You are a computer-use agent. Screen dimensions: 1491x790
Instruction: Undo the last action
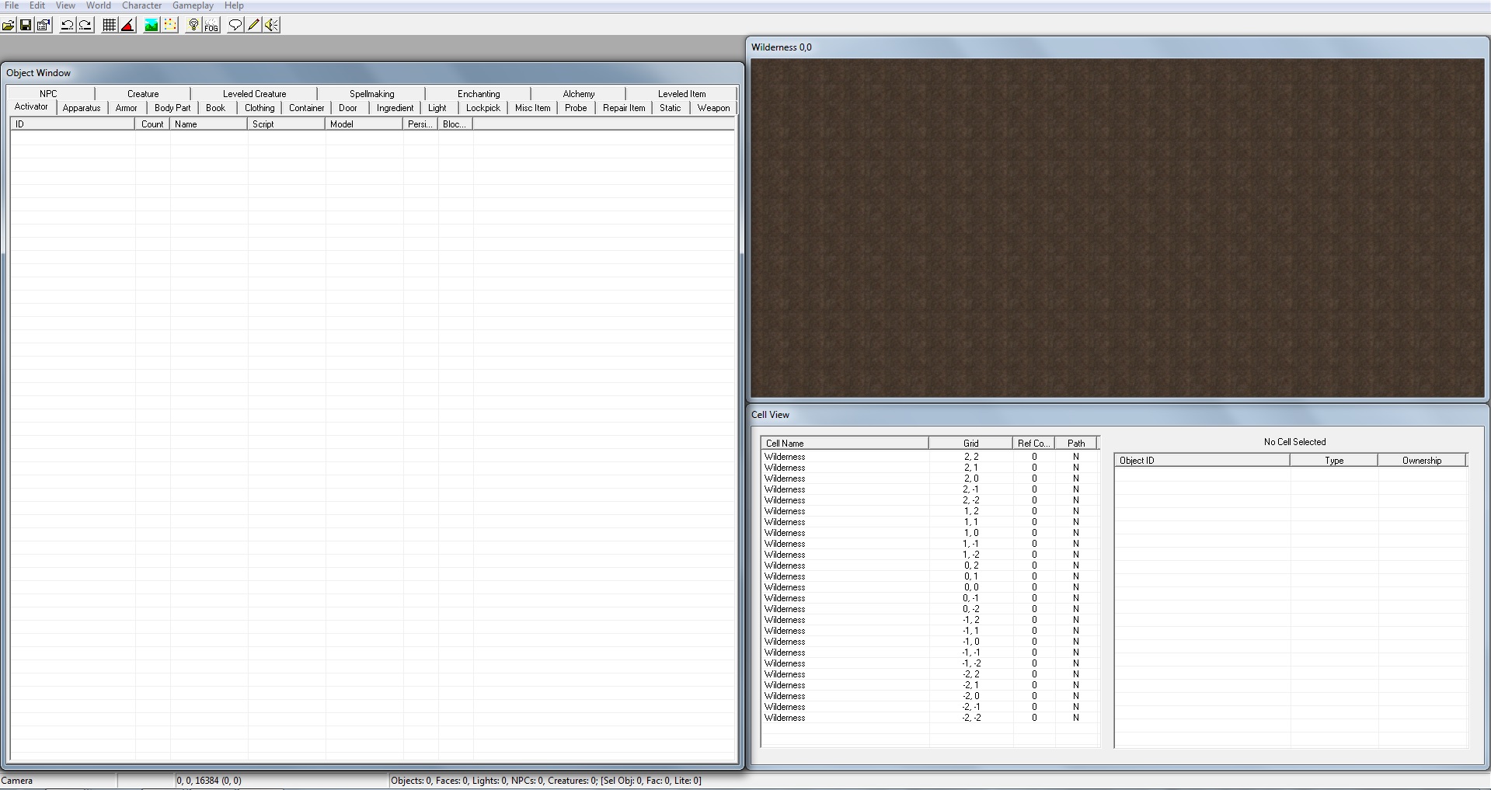68,25
